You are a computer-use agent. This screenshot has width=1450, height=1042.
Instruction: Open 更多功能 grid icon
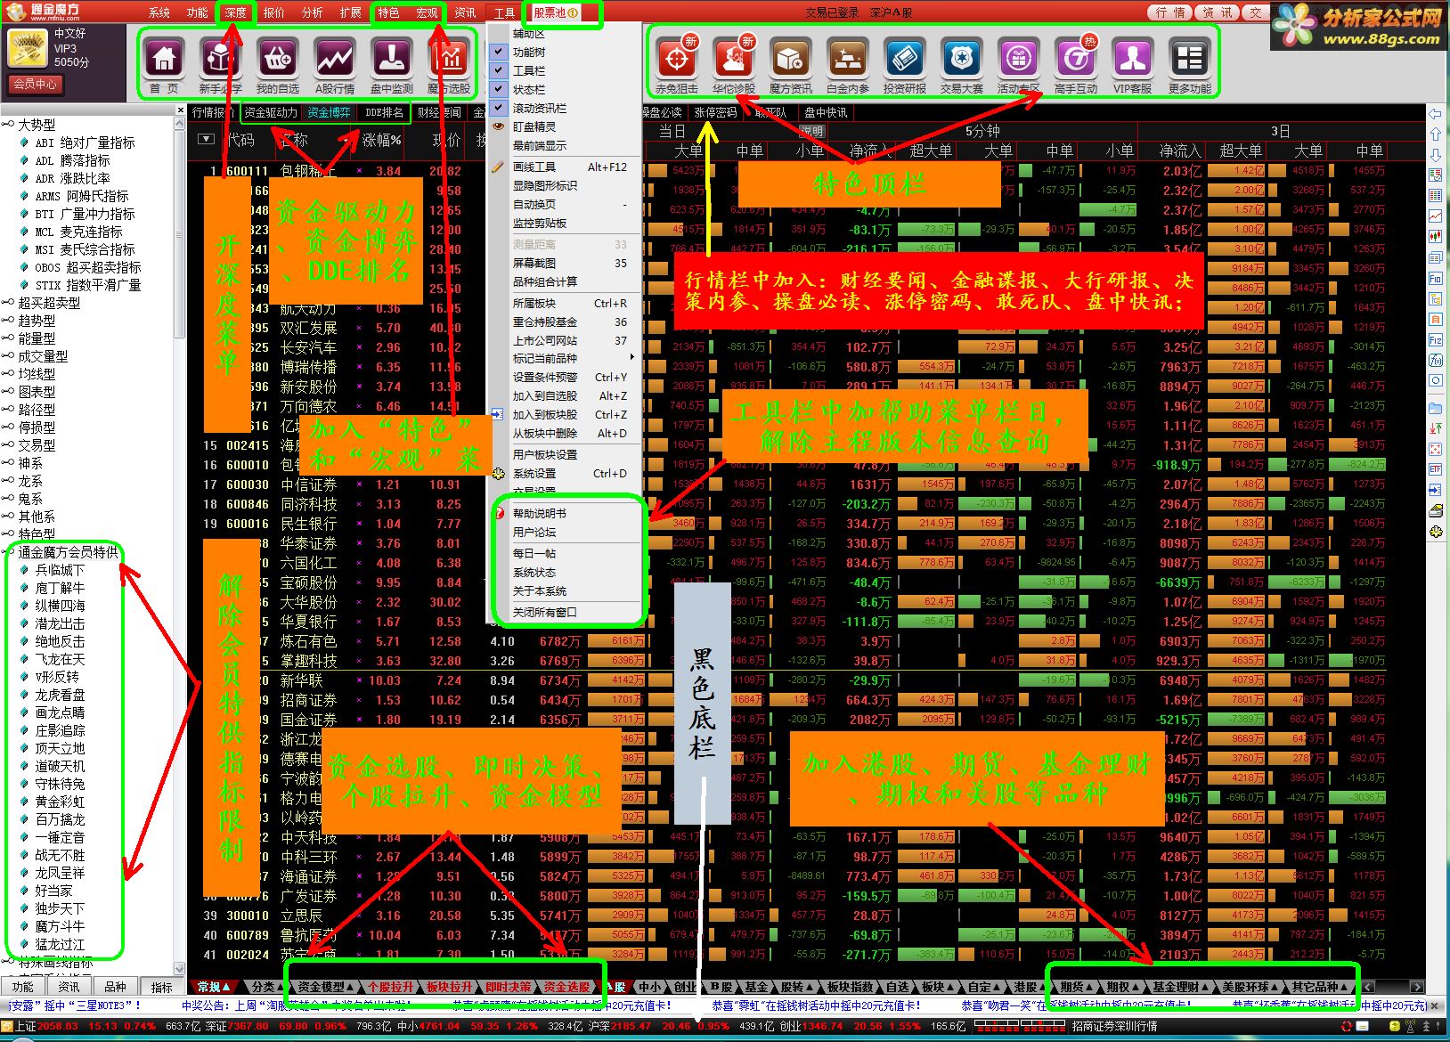pos(1189,60)
